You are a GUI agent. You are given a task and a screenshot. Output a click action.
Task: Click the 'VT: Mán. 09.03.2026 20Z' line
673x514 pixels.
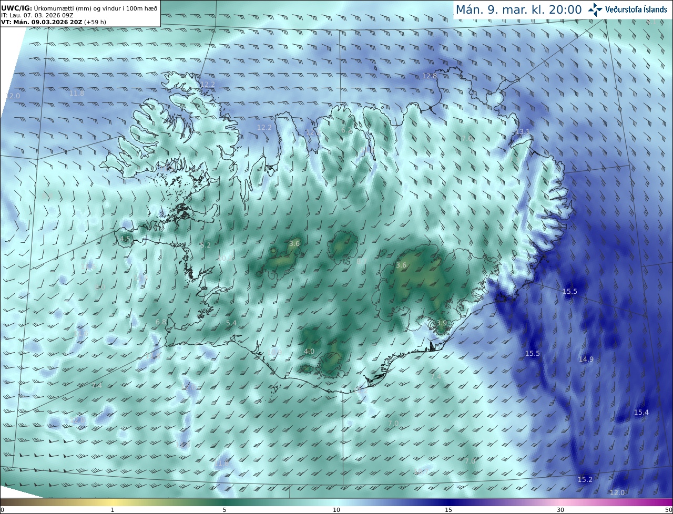(53, 22)
